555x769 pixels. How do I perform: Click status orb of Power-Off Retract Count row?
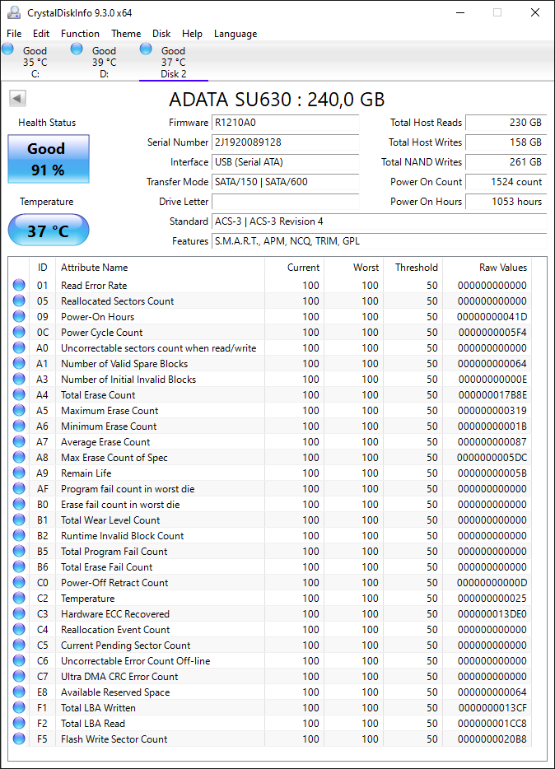pos(19,582)
